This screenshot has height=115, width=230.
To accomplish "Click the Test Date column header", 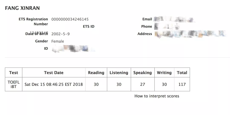I will coord(54,73).
